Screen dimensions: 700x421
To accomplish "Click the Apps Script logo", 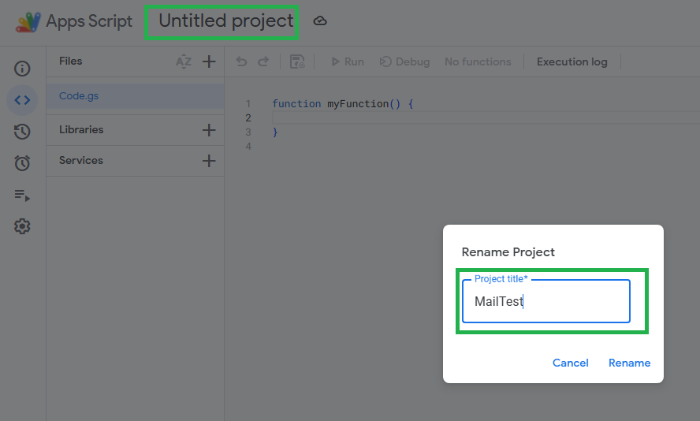I will [28, 22].
